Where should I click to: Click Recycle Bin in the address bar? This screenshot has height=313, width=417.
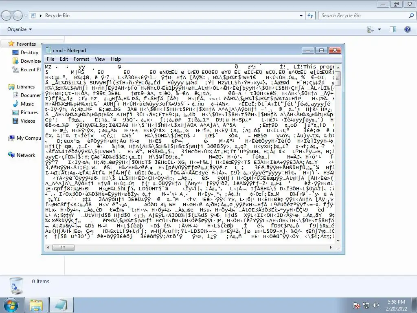pyautogui.click(x=57, y=15)
